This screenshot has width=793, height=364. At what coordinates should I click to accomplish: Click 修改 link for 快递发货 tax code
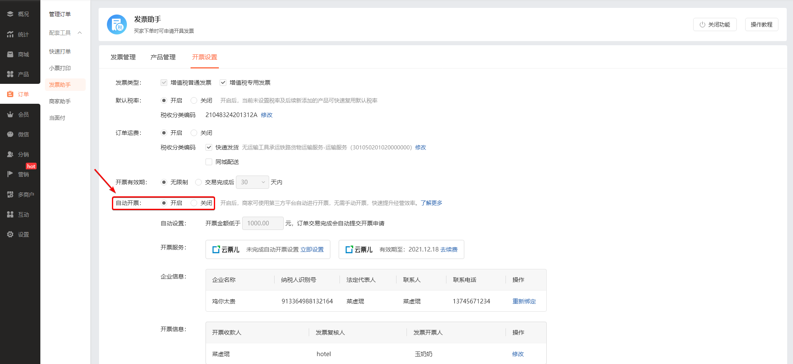click(x=421, y=147)
